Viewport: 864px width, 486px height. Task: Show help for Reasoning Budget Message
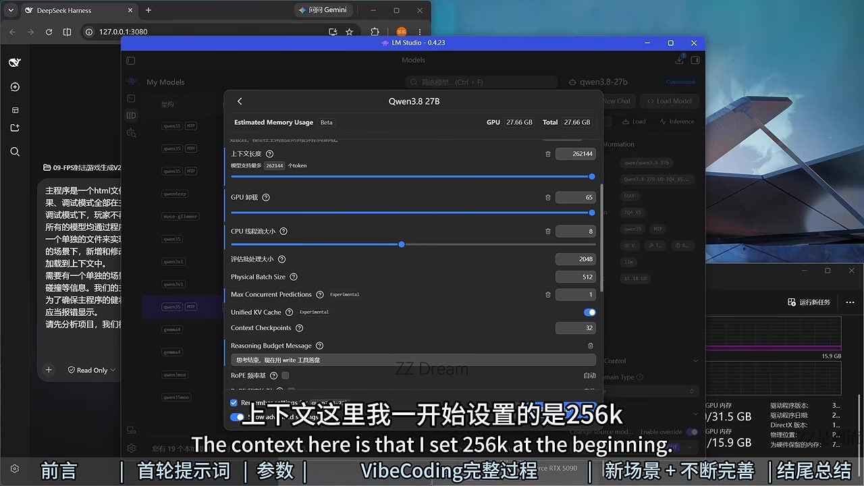point(320,346)
